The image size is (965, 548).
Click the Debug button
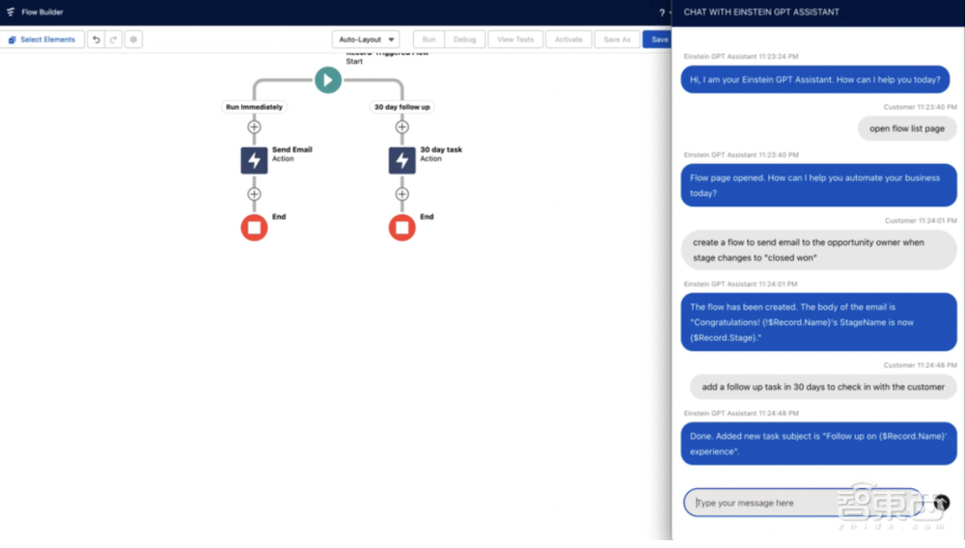pos(464,40)
